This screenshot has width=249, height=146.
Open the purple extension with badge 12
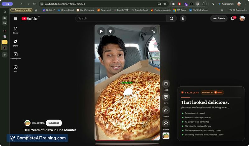(186, 4)
